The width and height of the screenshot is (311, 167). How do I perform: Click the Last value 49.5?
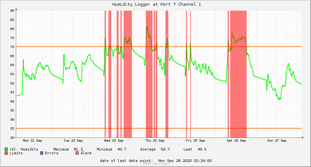(202, 149)
